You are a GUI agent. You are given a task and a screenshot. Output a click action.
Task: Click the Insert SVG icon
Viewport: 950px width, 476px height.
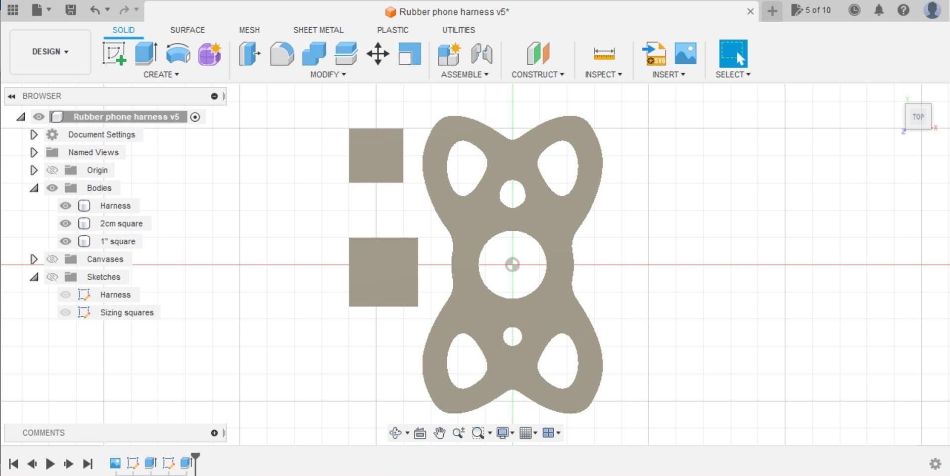pyautogui.click(x=654, y=53)
